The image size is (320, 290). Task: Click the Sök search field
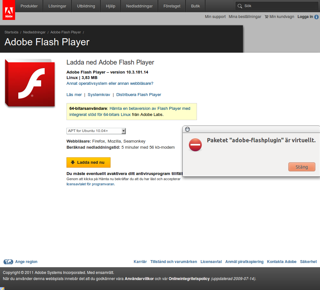pos(277,6)
